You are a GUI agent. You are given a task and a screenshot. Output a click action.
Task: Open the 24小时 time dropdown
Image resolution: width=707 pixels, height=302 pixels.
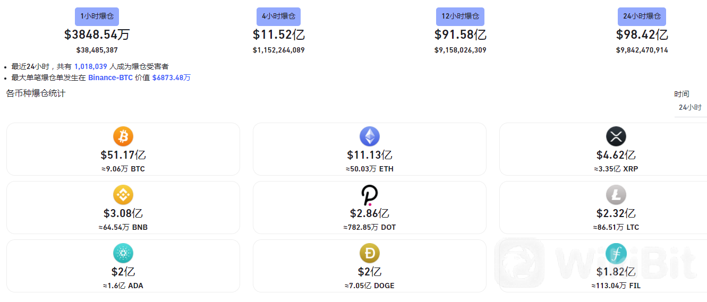[x=691, y=108]
